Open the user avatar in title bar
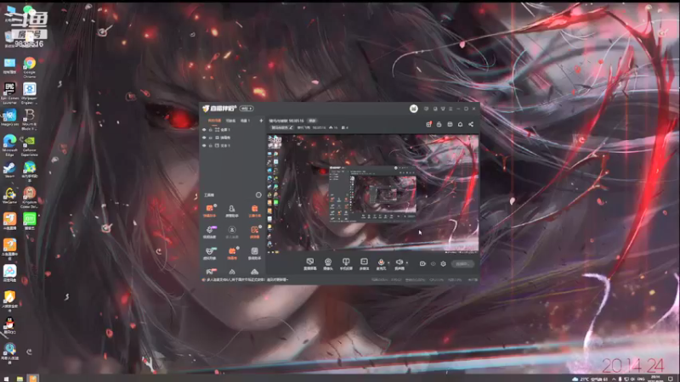This screenshot has width=680, height=382. 414,109
